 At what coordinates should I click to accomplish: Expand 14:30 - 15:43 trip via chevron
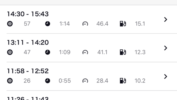pyautogui.click(x=165, y=19)
